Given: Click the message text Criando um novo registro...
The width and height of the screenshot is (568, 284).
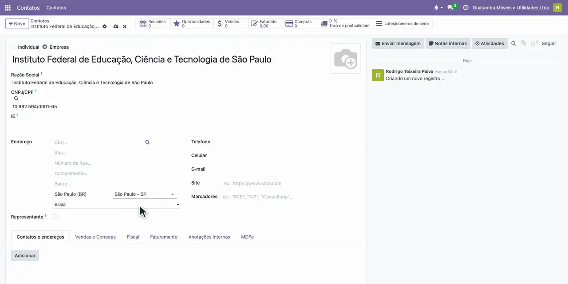Looking at the screenshot, I should (x=415, y=79).
